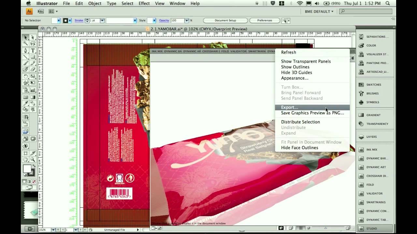The image size is (417, 234).
Task: Open the Style dropdown
Action: [x=154, y=20]
